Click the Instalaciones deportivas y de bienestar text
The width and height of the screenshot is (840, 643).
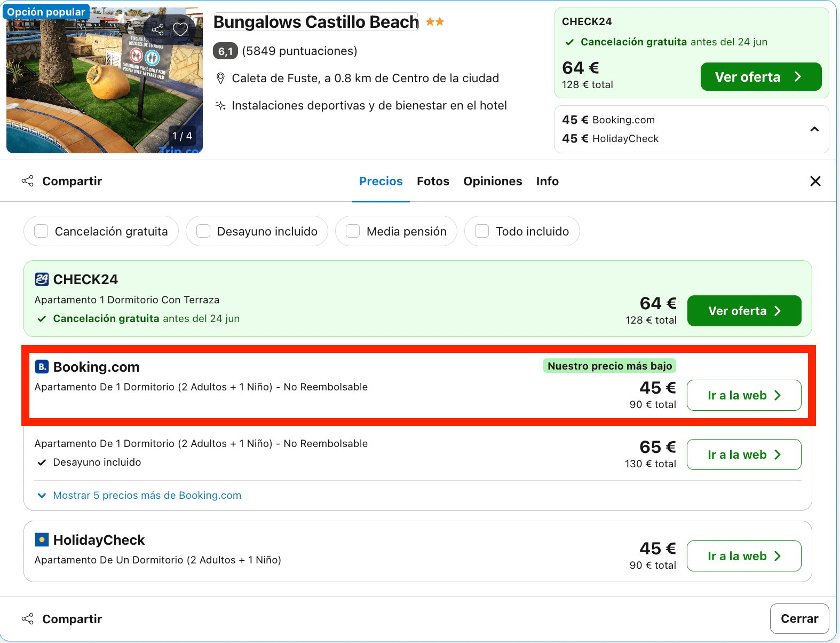coord(369,105)
